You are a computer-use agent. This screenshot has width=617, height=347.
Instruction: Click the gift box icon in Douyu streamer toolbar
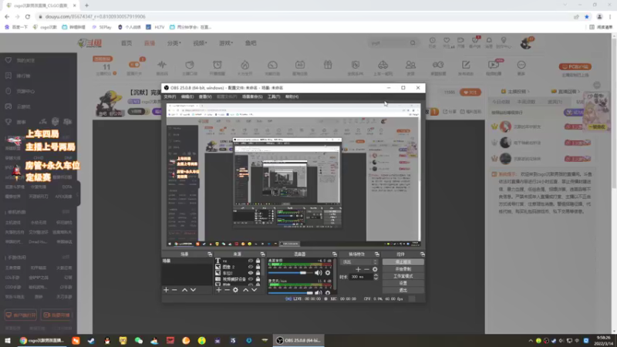coord(328,65)
